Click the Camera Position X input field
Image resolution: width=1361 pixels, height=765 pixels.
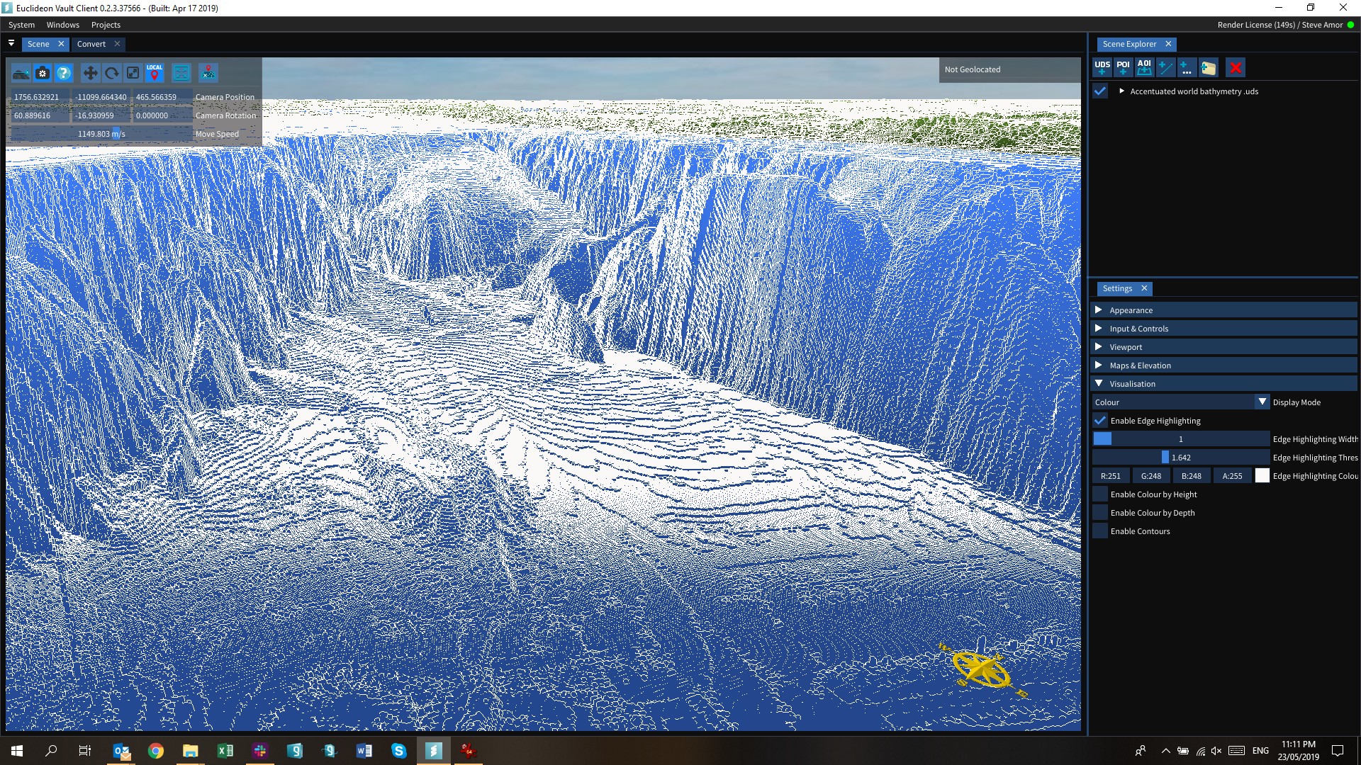pyautogui.click(x=38, y=96)
